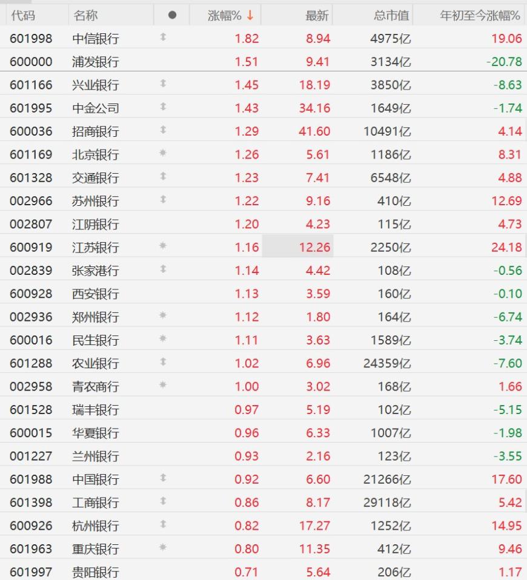
Task: Sort by the 最新 column header
Action: (x=317, y=16)
